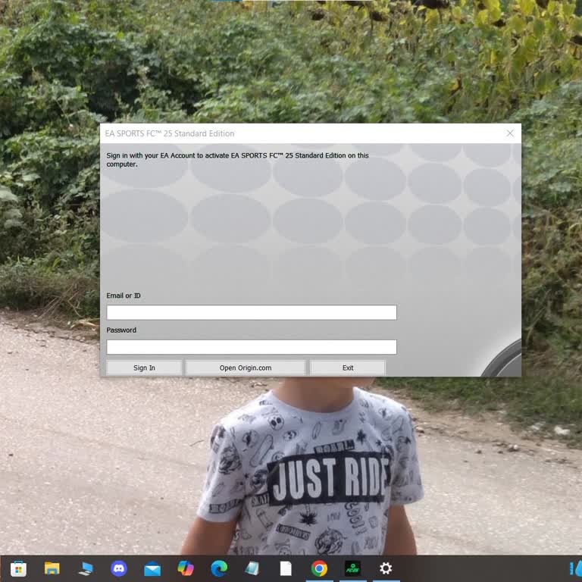Viewport: 582px width, 582px height.
Task: Click the Email or ID input field
Action: (x=252, y=312)
